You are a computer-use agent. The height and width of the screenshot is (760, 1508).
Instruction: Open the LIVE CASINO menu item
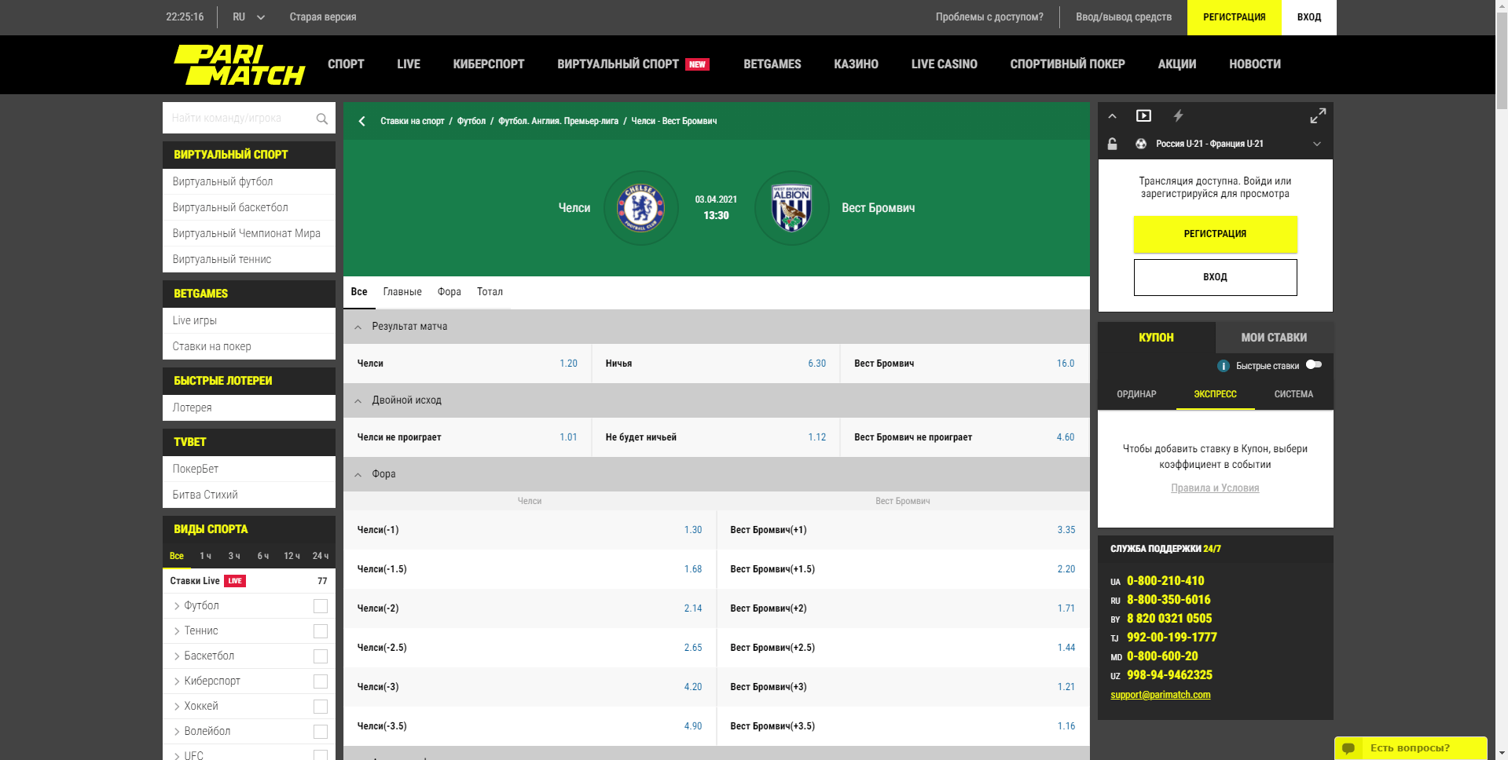click(x=944, y=64)
